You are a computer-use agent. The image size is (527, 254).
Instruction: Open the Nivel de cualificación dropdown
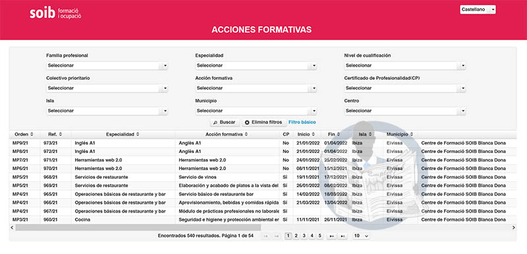(x=405, y=65)
